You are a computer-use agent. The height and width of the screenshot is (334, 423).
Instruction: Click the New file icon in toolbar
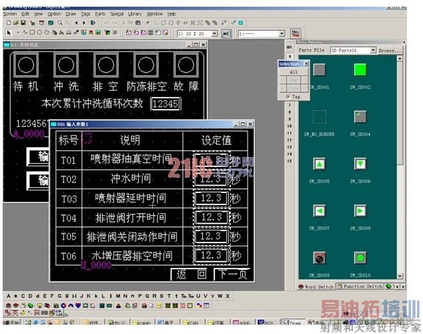point(9,23)
